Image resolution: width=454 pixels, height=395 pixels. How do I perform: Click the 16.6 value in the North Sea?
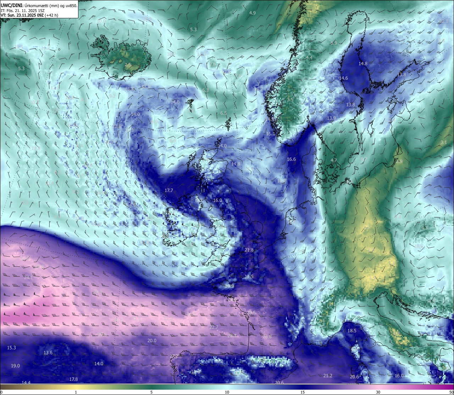coord(291,159)
